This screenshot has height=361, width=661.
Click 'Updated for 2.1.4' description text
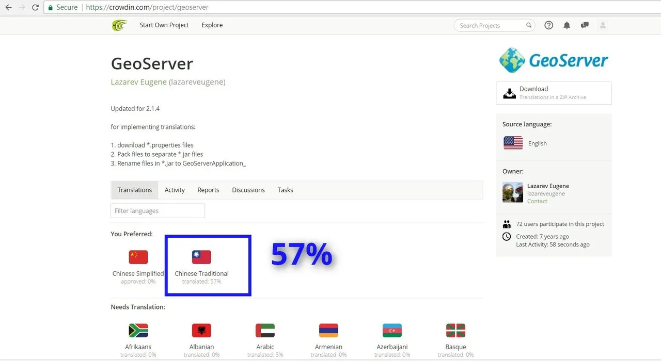coord(135,109)
